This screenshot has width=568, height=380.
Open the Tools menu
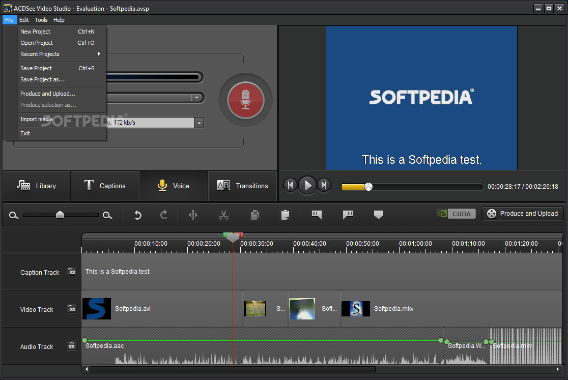[x=41, y=20]
